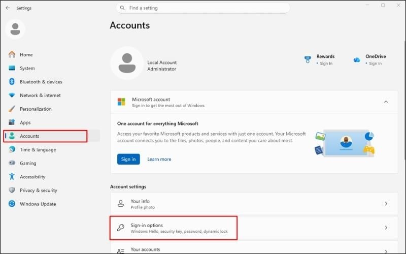Click the Gaming controller icon
406x254 pixels.
click(12, 163)
